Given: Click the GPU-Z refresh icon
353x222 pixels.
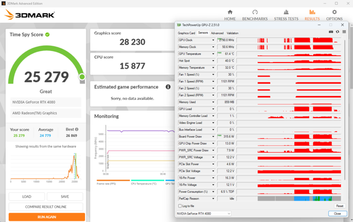Looking at the screenshot, I should pos(336,32).
